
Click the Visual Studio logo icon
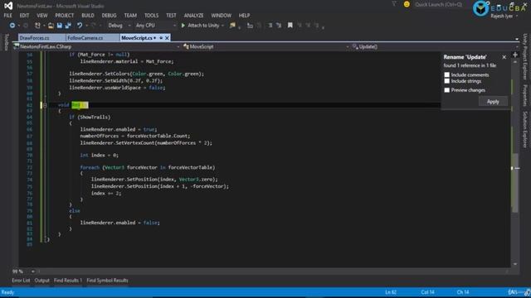tap(8, 6)
